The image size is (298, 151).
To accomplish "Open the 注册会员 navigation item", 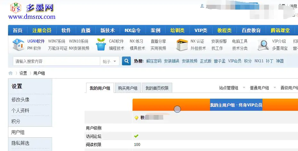I will (42, 30).
